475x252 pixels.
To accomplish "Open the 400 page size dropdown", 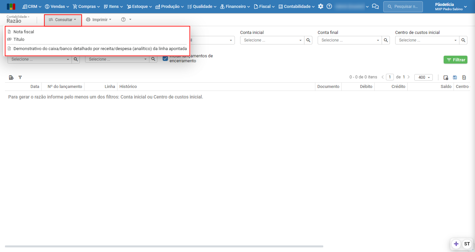I will pyautogui.click(x=424, y=77).
